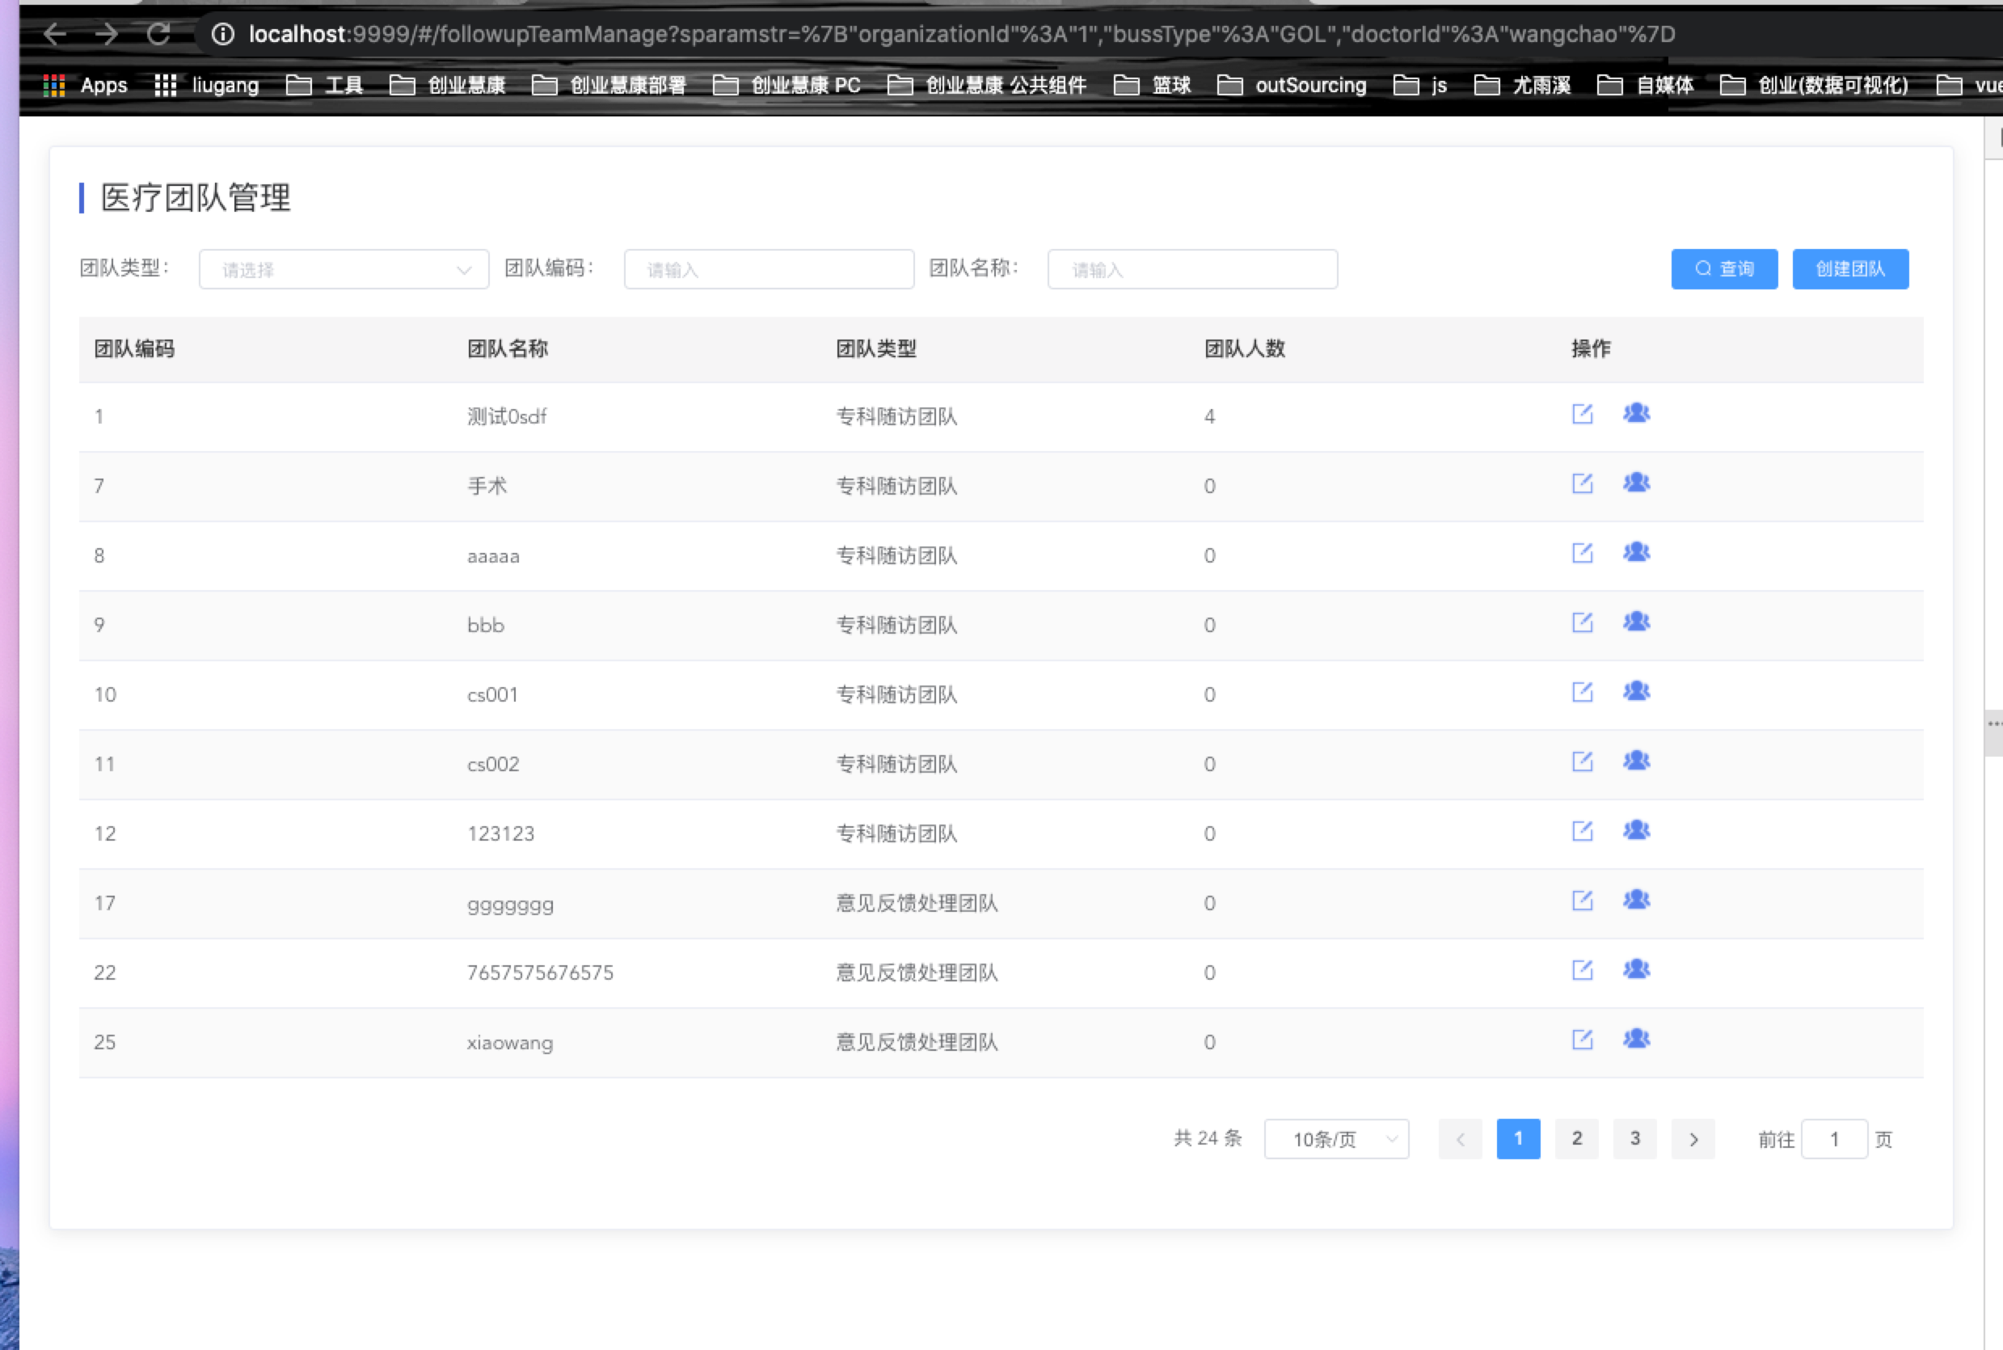Click the 团队编码 column header
This screenshot has width=2003, height=1350.
coord(134,348)
